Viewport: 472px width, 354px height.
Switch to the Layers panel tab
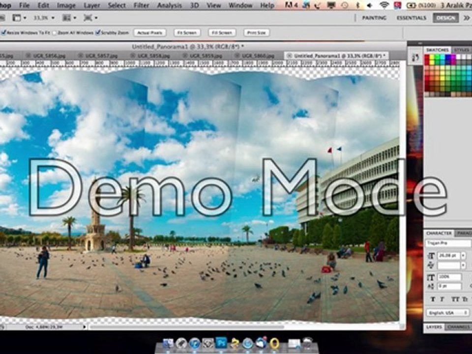tap(434, 326)
